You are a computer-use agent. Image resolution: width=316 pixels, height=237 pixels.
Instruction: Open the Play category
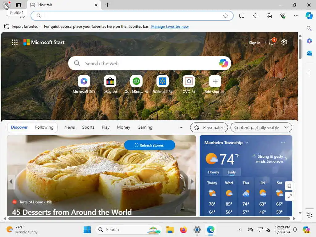[106, 127]
